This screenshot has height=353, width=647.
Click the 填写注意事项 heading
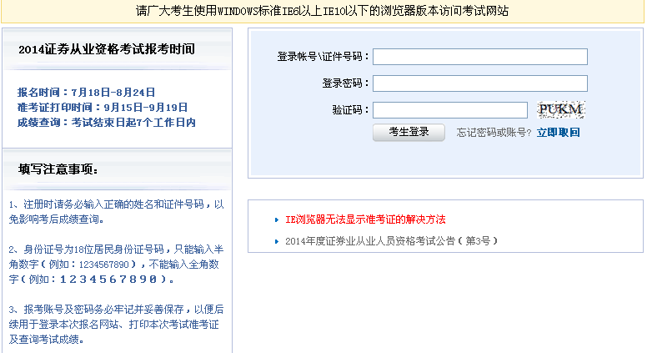[x=58, y=169]
